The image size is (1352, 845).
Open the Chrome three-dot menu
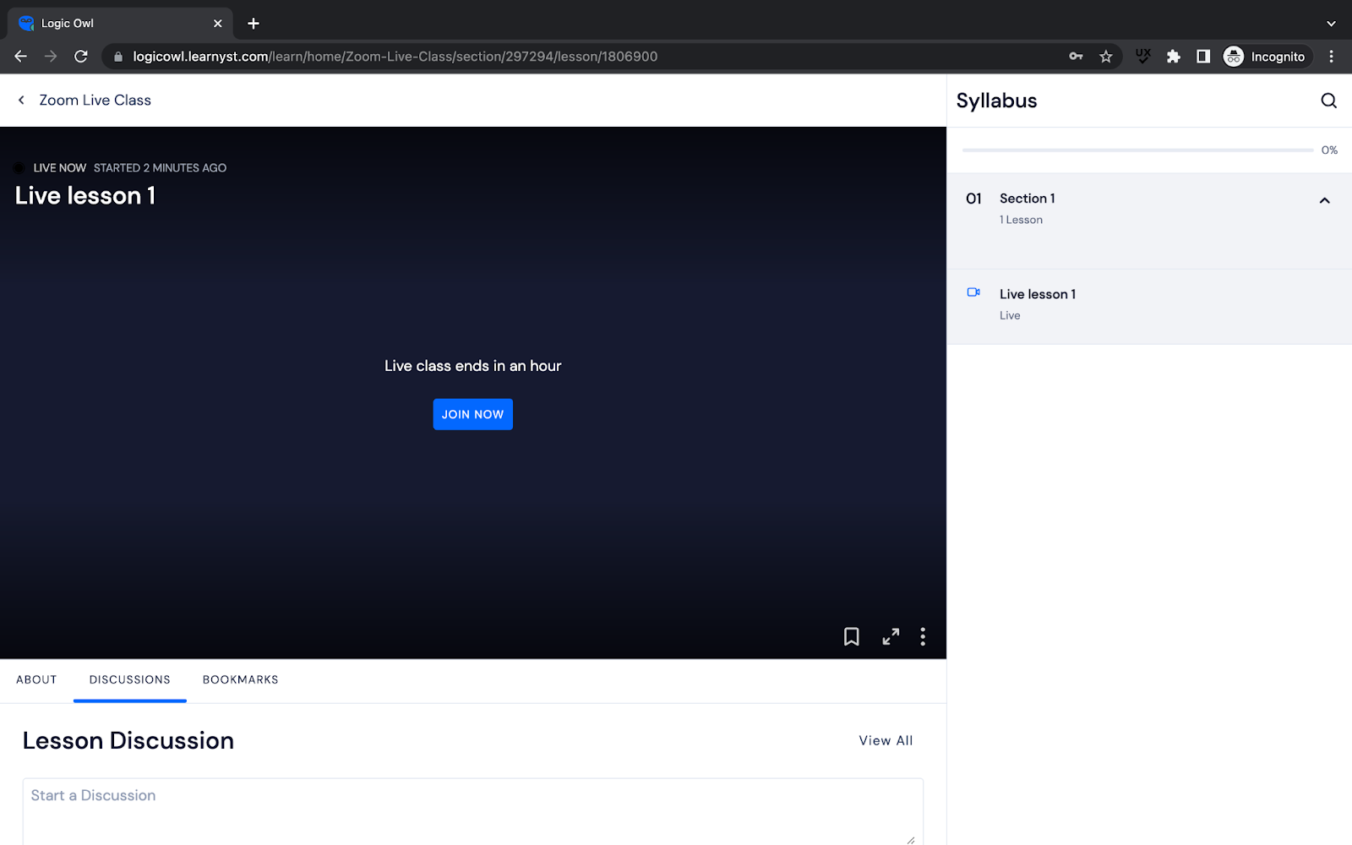(x=1331, y=57)
